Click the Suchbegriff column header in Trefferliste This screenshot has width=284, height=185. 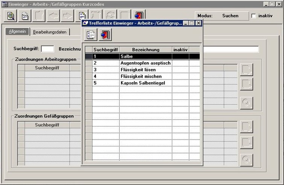click(106, 50)
